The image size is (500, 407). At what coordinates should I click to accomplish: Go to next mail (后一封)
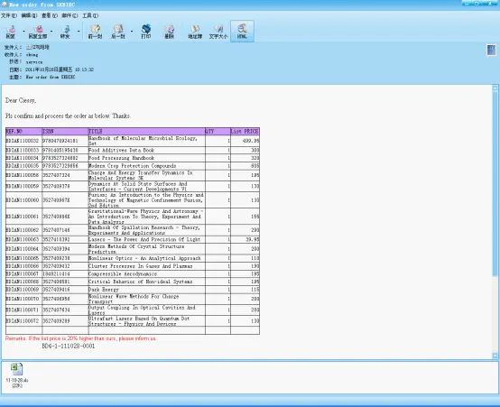click(117, 32)
